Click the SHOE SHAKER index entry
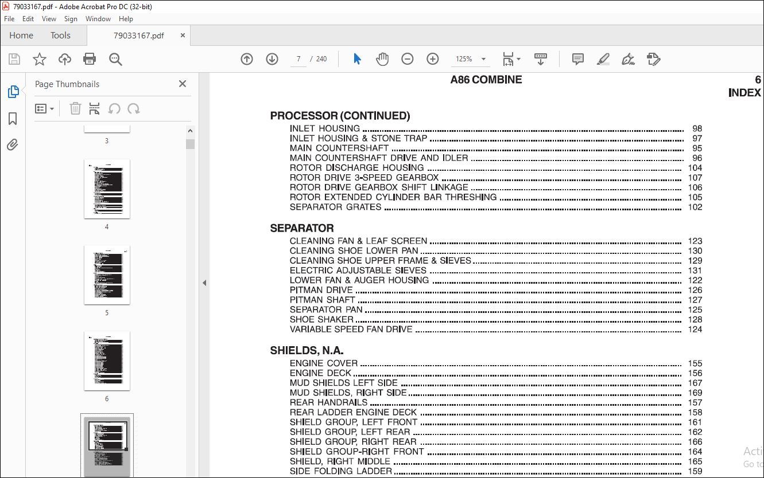764x478 pixels. 495,319
